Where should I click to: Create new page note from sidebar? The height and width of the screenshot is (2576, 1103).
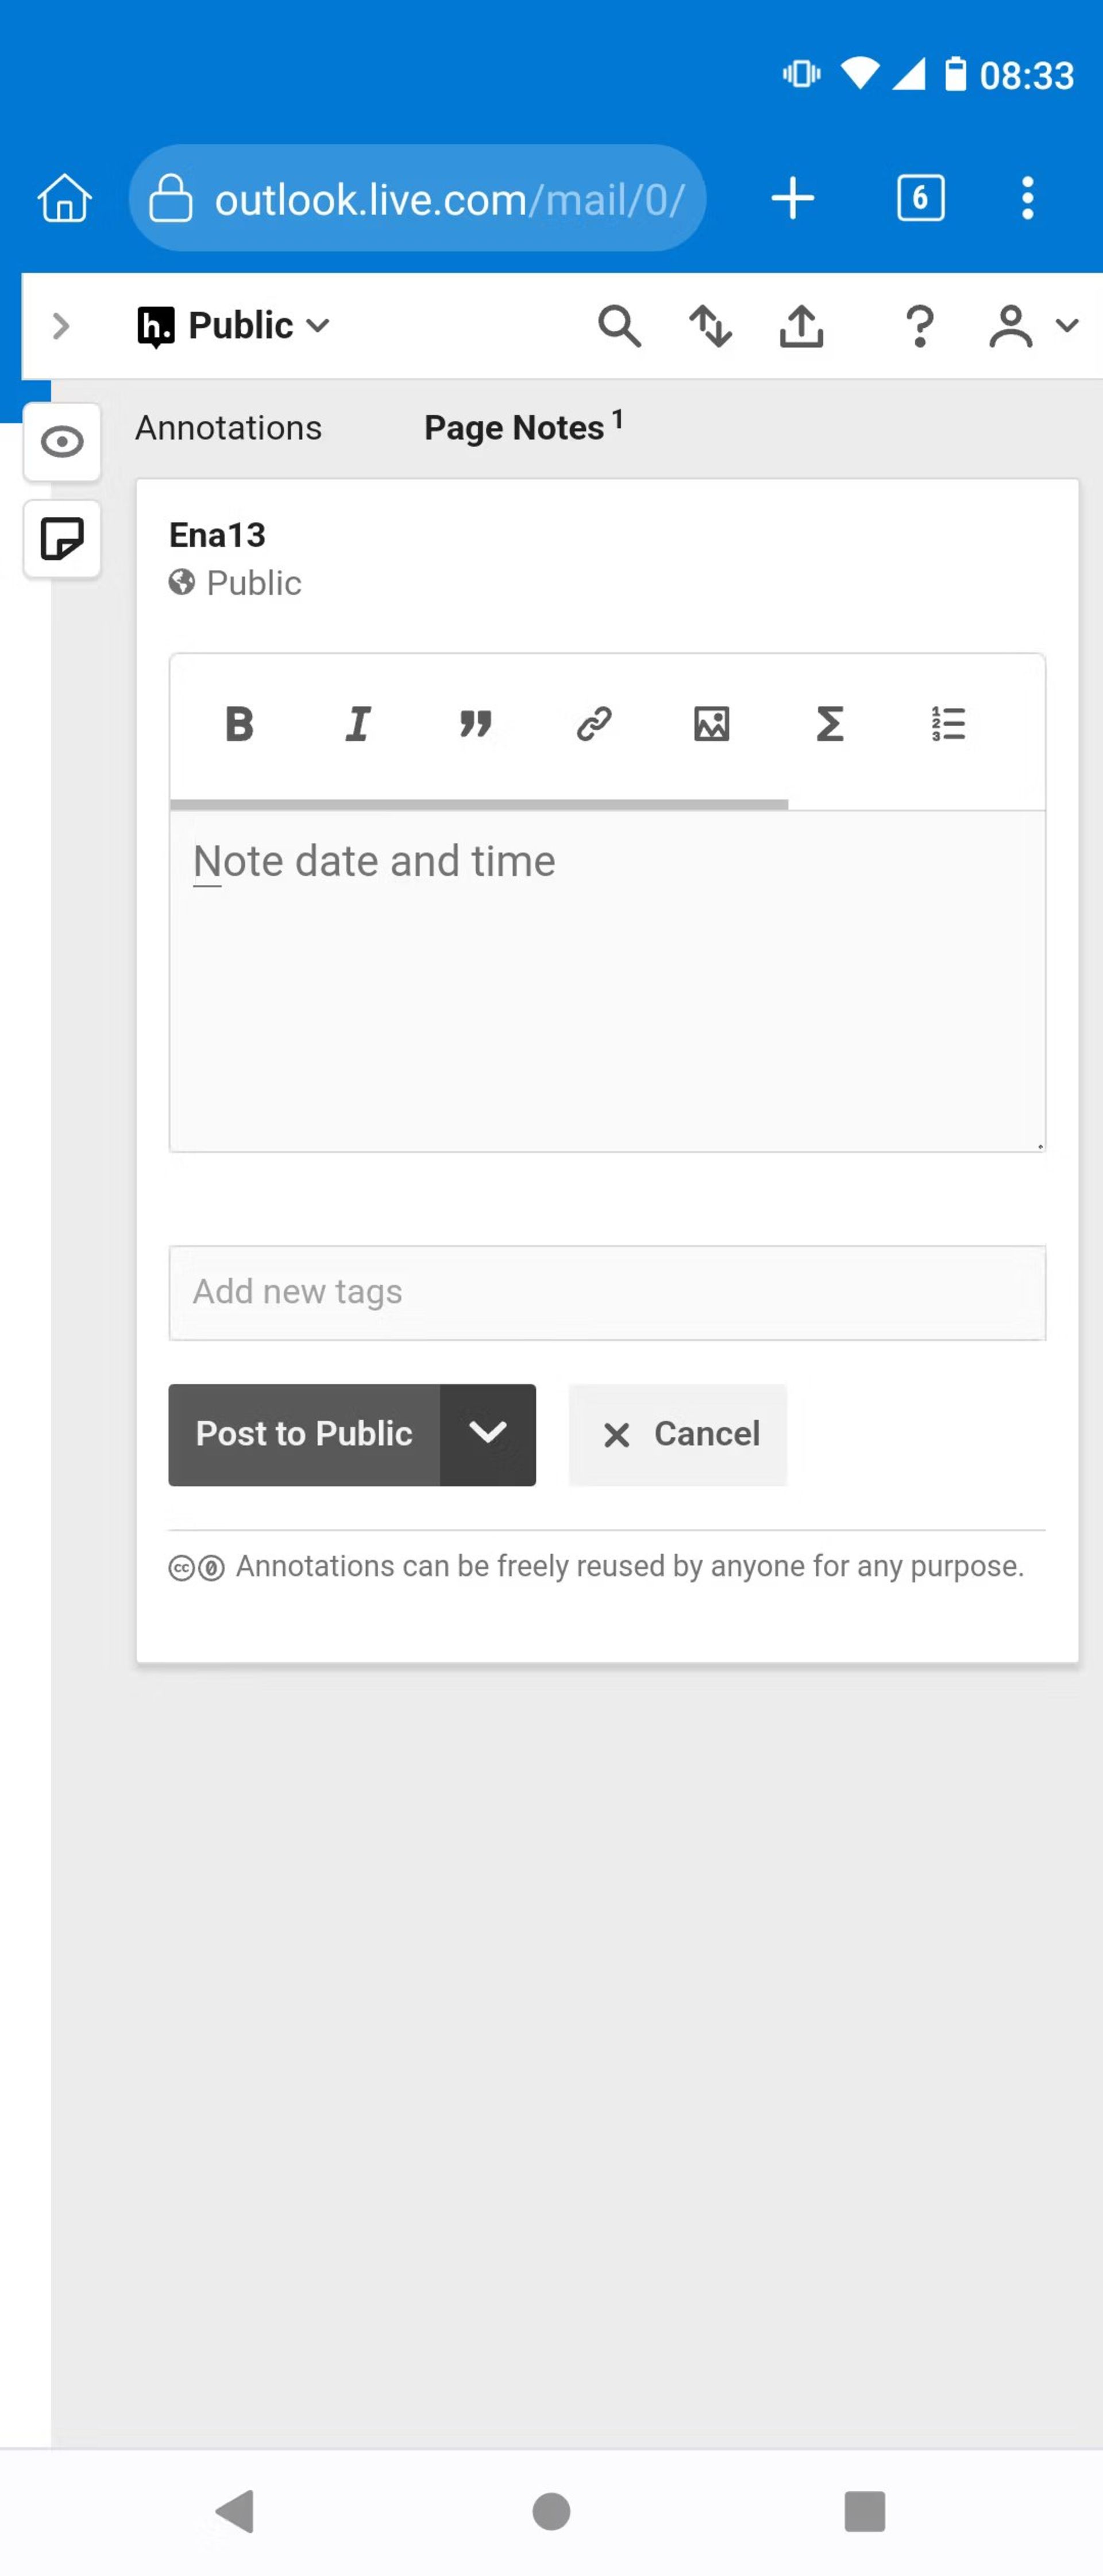tap(62, 539)
